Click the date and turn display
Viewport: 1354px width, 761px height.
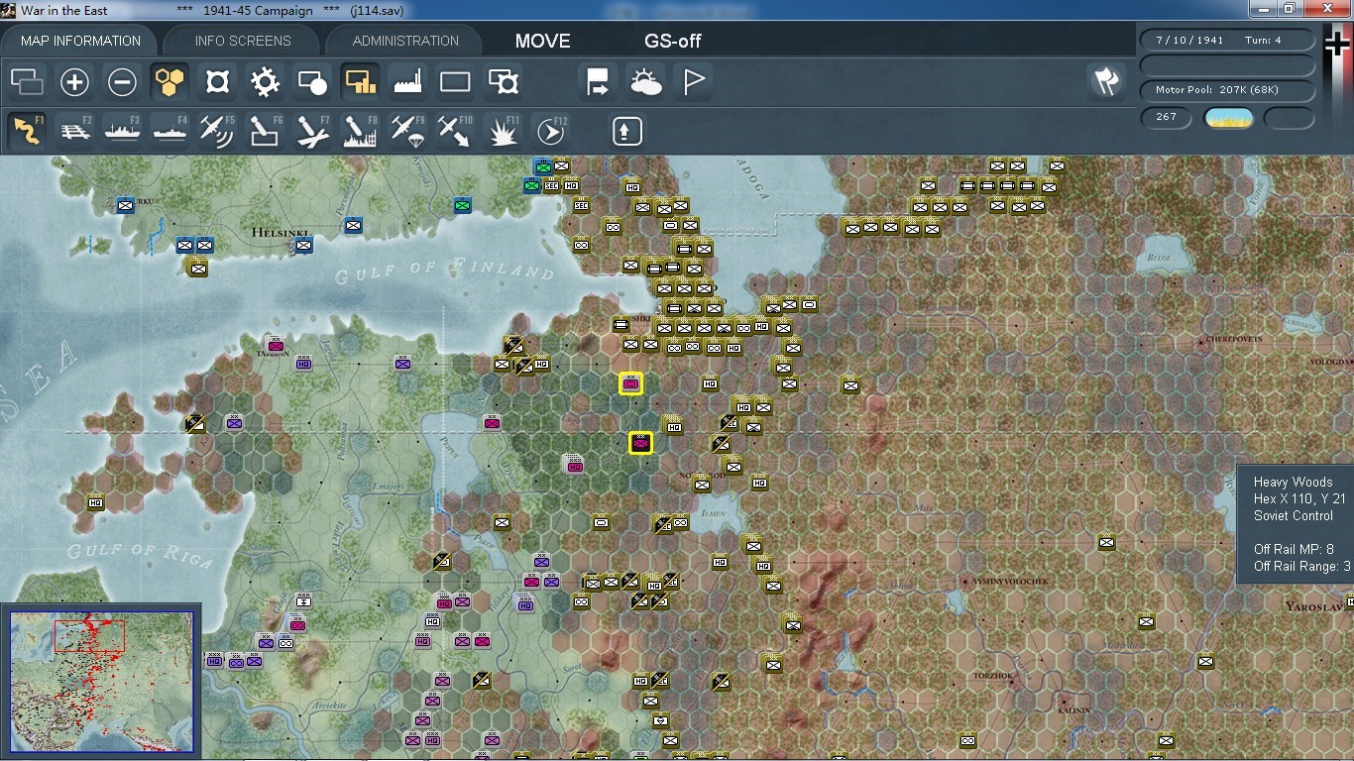[x=1227, y=41]
